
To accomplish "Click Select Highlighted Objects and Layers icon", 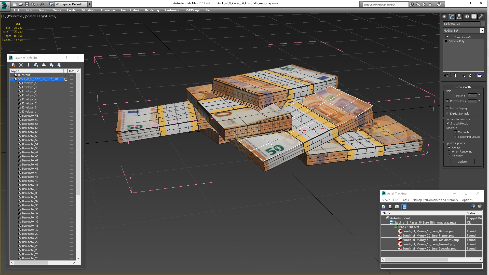I will click(x=36, y=65).
